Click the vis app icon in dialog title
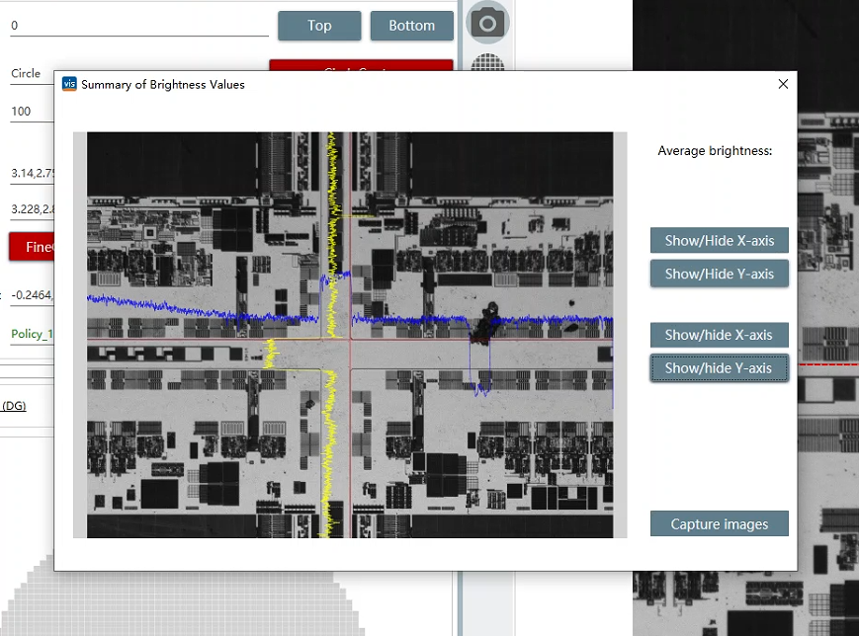This screenshot has height=636, width=859. coord(69,84)
